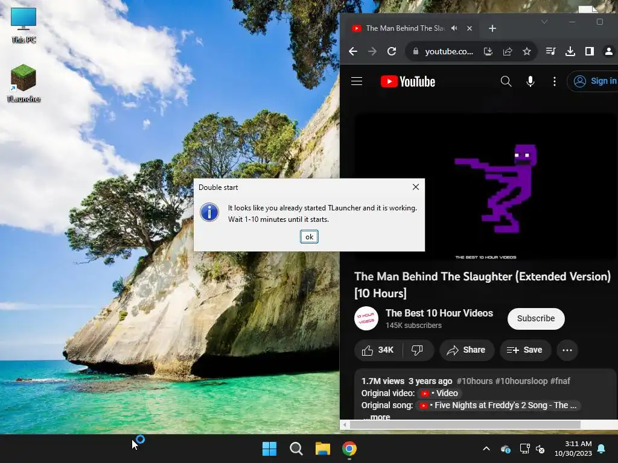The image size is (618, 463).
Task: Open clock and date 3:11 AM
Action: pyautogui.click(x=573, y=449)
